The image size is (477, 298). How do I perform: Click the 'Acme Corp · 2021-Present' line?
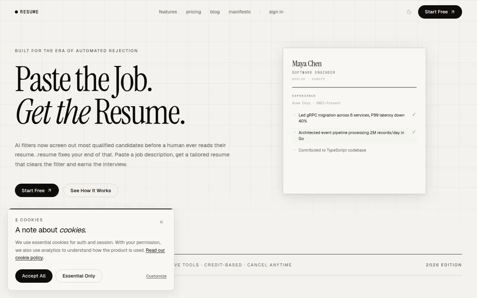click(316, 103)
